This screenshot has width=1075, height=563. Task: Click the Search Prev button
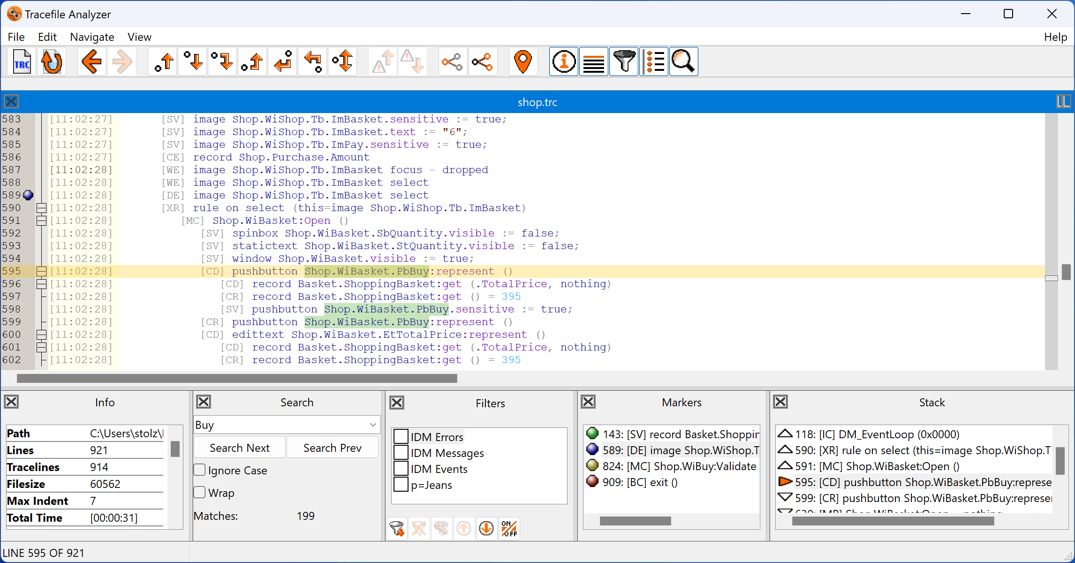(x=332, y=448)
